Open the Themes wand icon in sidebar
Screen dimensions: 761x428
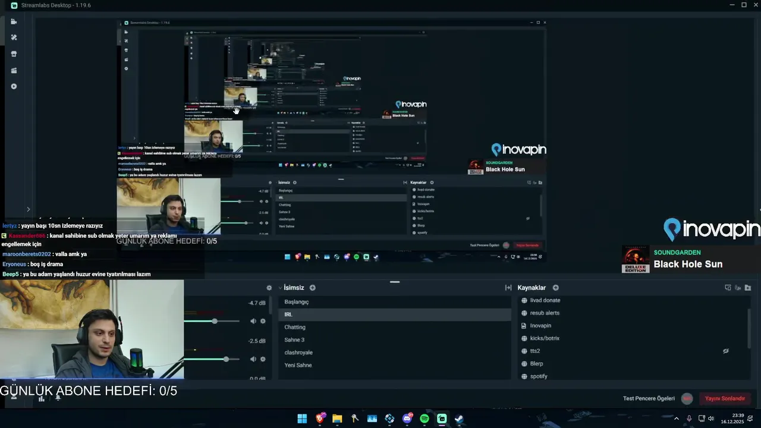coord(14,37)
